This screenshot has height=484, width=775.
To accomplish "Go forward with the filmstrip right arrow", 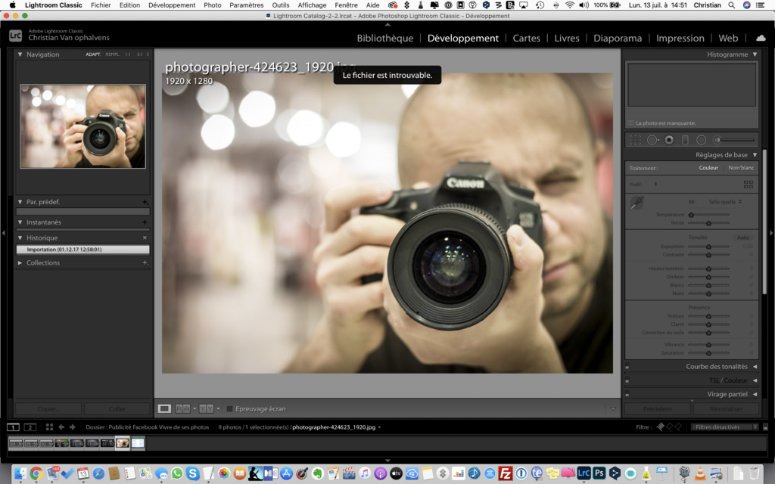I will (x=72, y=427).
